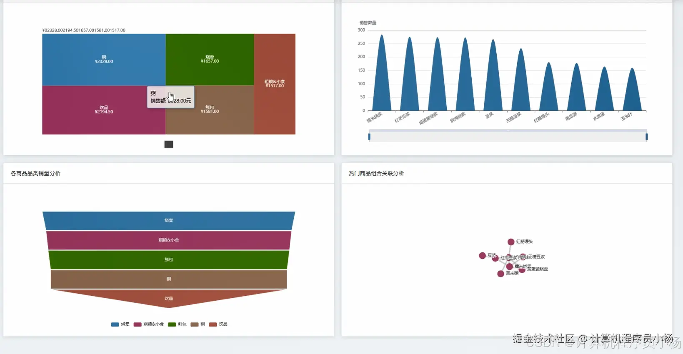Click the 热门商品组合关联分析 panel title
Screen dimensions: 683x354
[x=376, y=173]
